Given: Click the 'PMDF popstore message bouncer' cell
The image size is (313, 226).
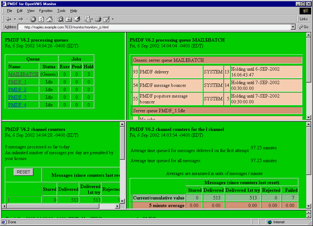Looking at the screenshot, I should click(x=171, y=99).
